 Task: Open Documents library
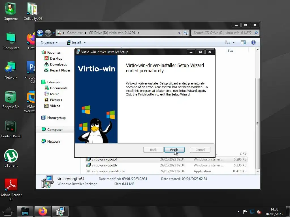click(x=56, y=88)
